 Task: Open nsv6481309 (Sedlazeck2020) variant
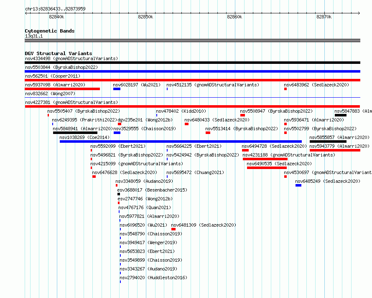coord(204,225)
